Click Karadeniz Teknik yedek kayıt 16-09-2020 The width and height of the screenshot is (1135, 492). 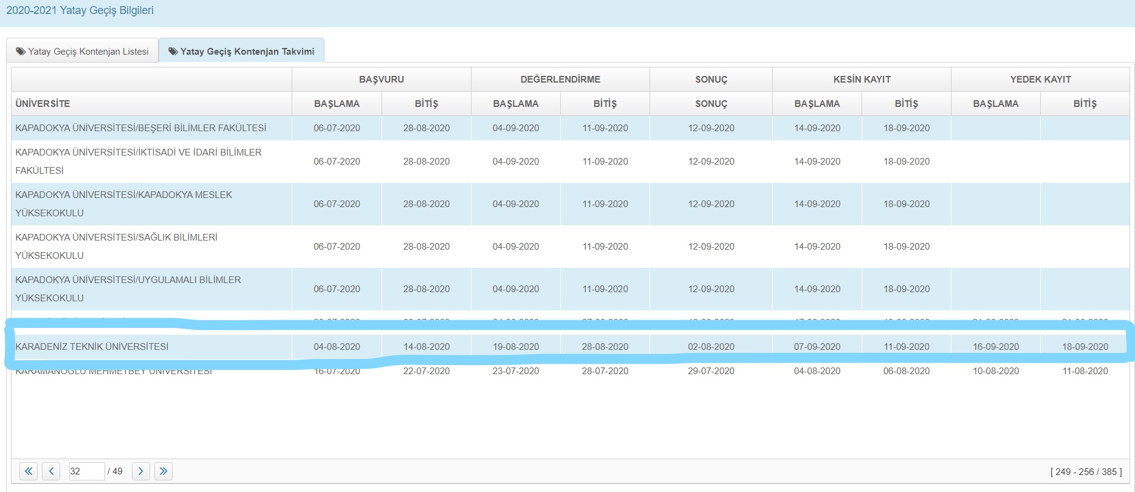pos(996,347)
